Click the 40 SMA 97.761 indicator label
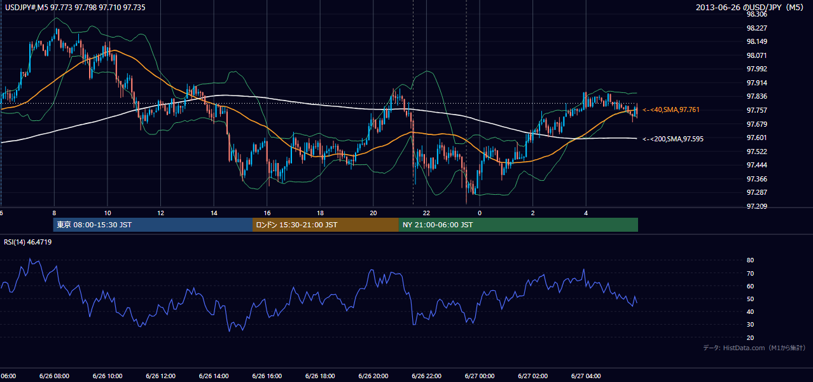 pyautogui.click(x=671, y=110)
